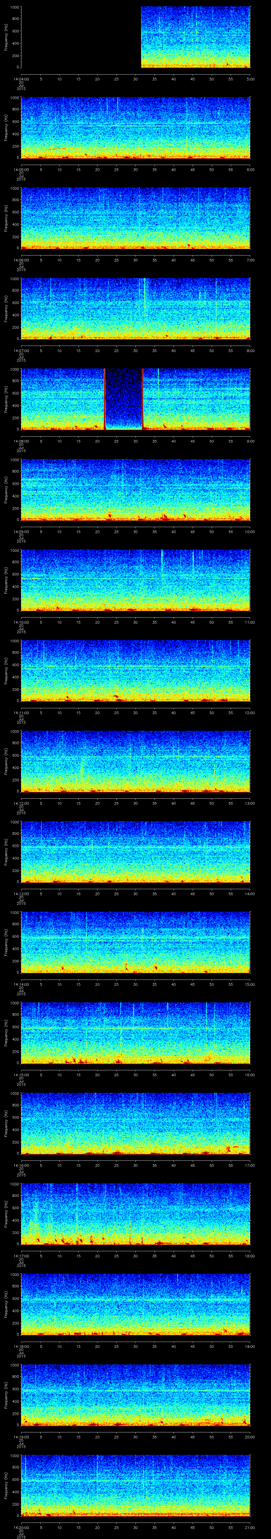Screen dimensions: 271x1539
Task: Select the "16:00" end time label
Action: (x=250, y=1074)
